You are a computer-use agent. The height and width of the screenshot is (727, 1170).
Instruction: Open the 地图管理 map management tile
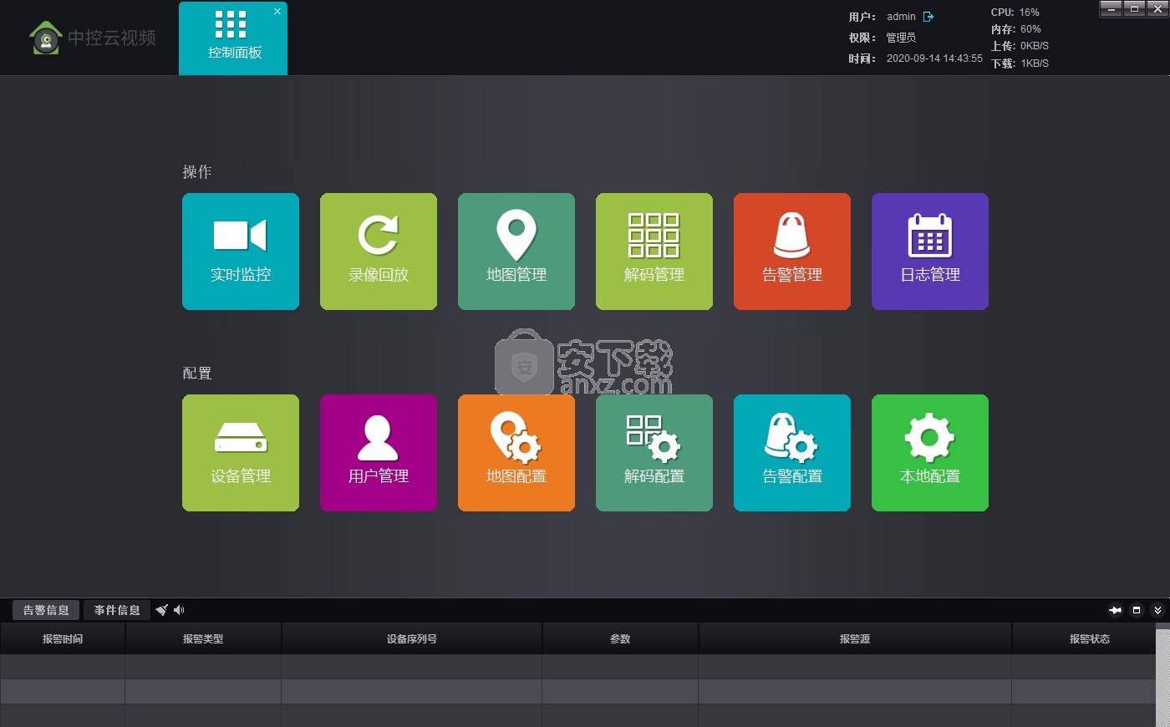click(516, 252)
